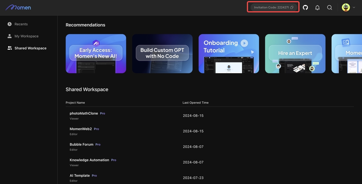Open Build Custom GPT with No Code card
362x184 pixels.
pyautogui.click(x=162, y=54)
